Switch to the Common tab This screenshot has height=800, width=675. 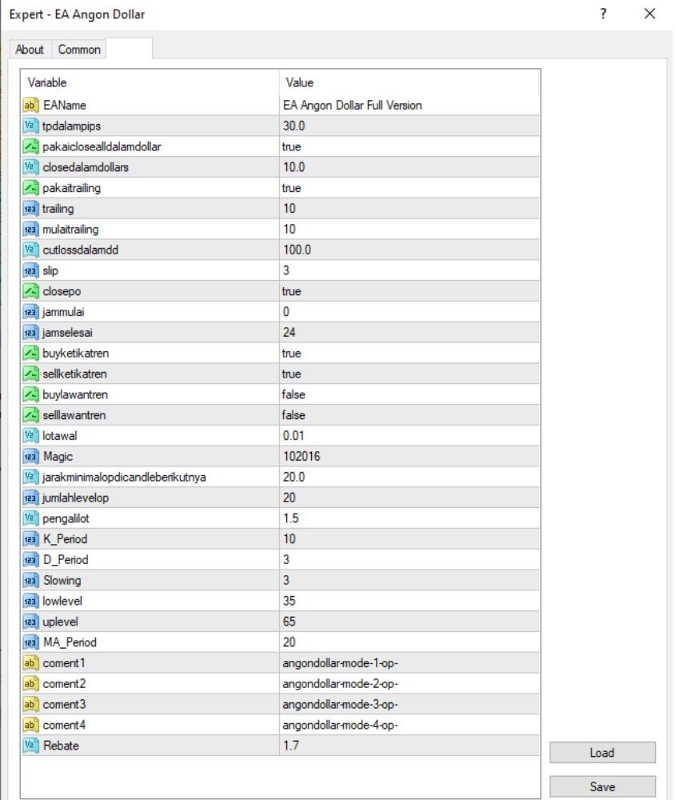click(x=79, y=50)
